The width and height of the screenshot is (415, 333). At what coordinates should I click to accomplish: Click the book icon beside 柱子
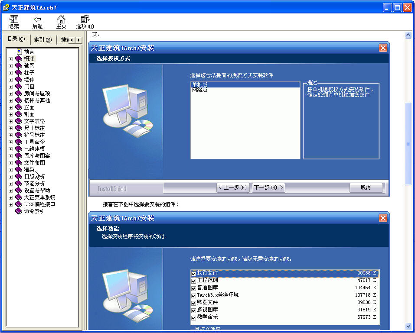(x=19, y=72)
